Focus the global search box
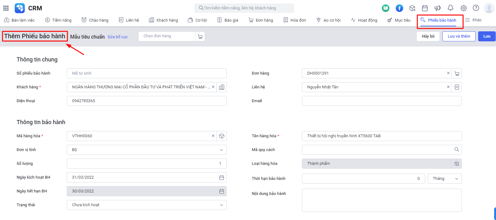This screenshot has width=496, height=220. pyautogui.click(x=244, y=8)
